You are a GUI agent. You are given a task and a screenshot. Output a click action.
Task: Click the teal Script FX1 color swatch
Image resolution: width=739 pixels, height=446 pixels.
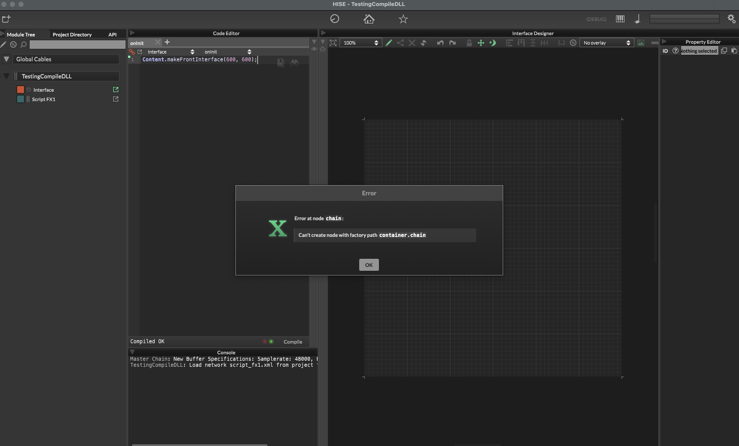21,99
